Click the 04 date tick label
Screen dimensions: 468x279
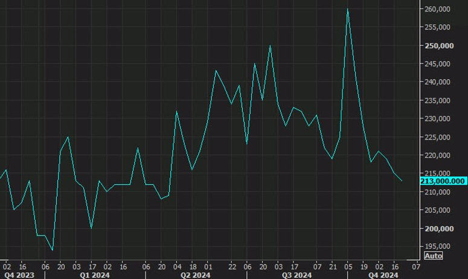coord(177,267)
